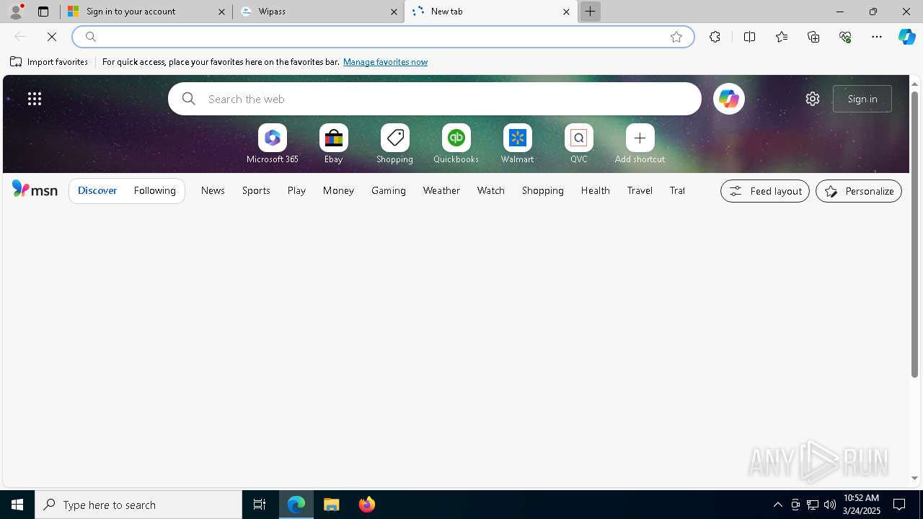The image size is (923, 519).
Task: Open Task View on the taskbar
Action: tap(260, 505)
